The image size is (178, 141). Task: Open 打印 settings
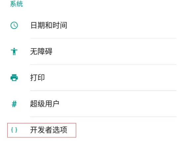pos(37,77)
